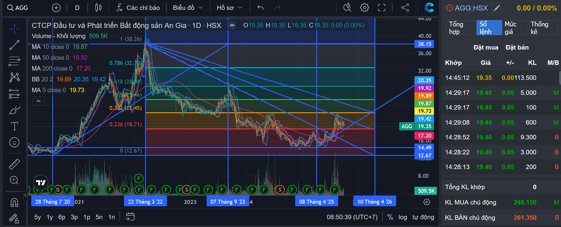Image resolution: width=561 pixels, height=227 pixels.
Task: Open timezone menu 08:50:39 (UTC+7)
Action: (x=352, y=217)
